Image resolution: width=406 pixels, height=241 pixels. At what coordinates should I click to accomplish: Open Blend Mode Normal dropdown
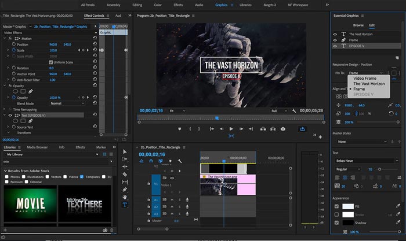click(x=67, y=103)
